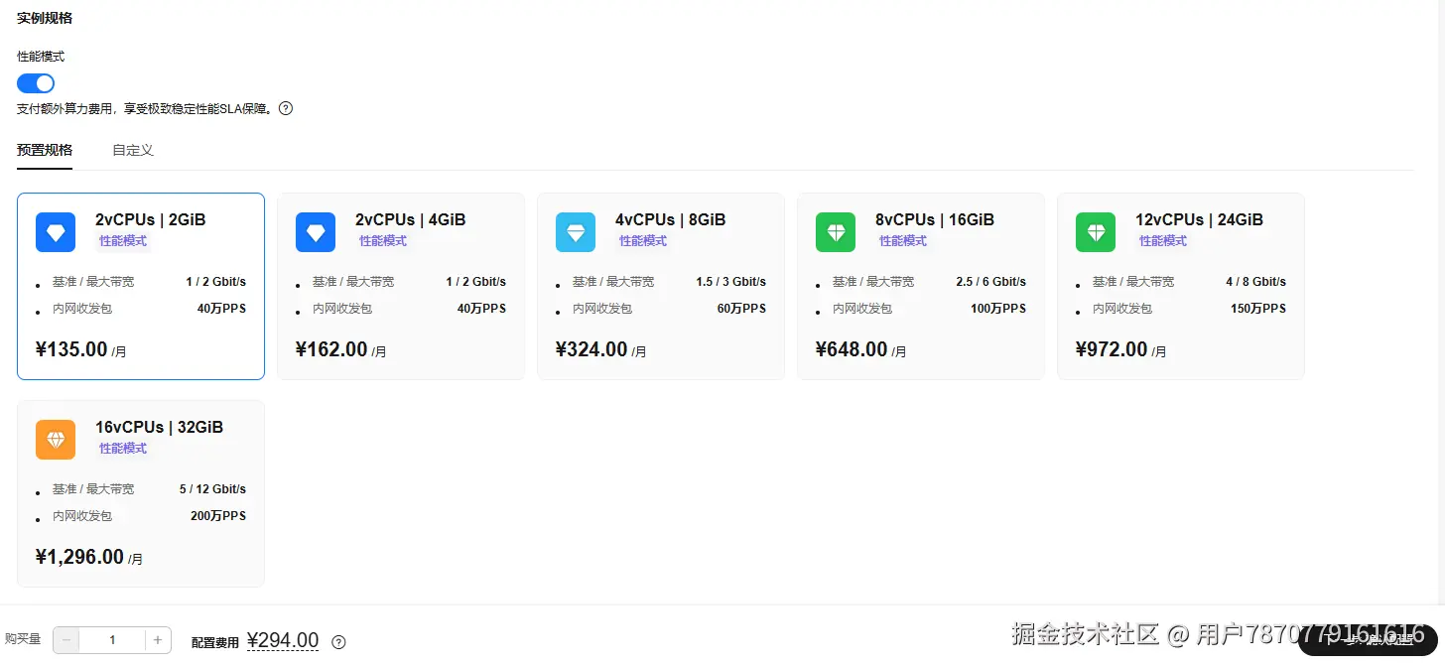The image size is (1445, 667).
Task: Click the green diamond icon for 12vCPUs | 24GiB
Action: tap(1096, 232)
